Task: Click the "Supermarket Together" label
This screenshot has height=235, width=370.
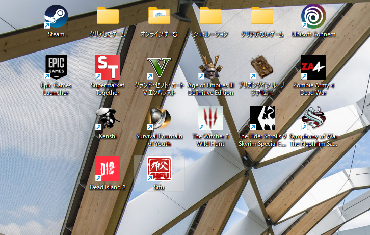Action: [x=108, y=89]
